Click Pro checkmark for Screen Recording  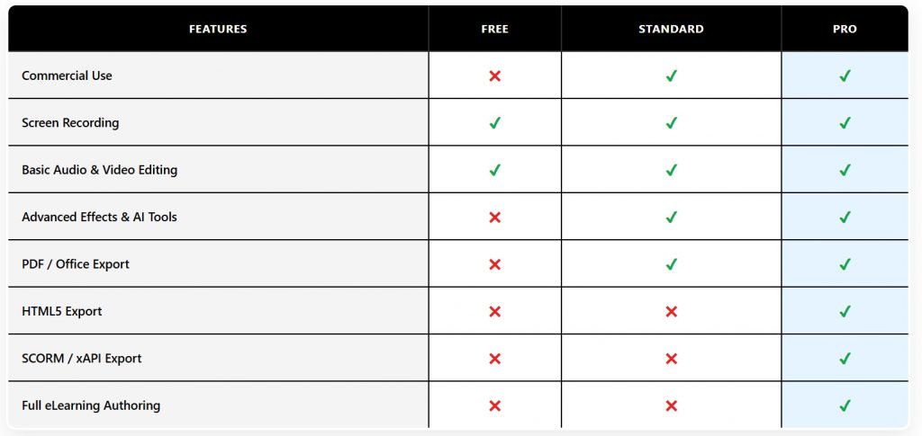(x=845, y=123)
